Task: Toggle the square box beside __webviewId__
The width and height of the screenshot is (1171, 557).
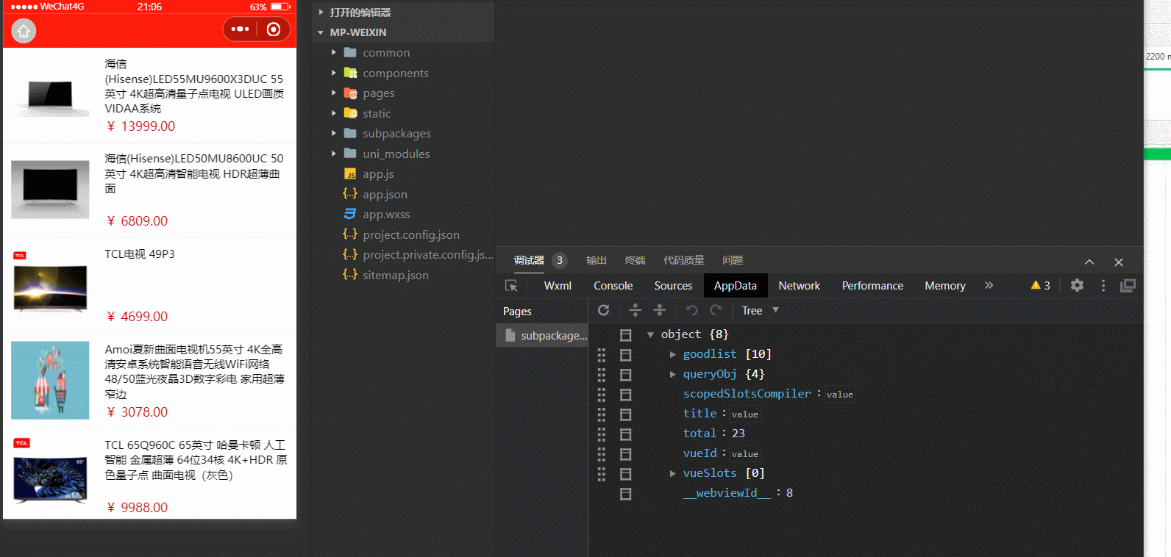Action: point(626,494)
